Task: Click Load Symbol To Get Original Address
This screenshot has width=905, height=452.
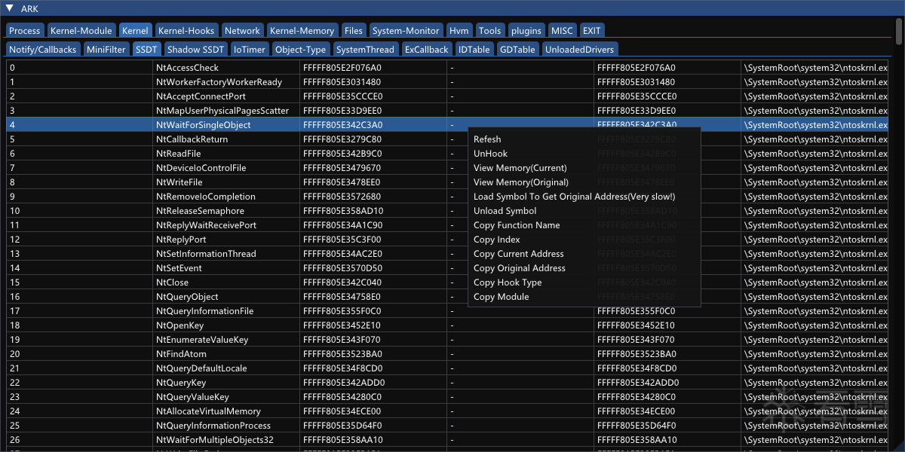Action: [584, 197]
